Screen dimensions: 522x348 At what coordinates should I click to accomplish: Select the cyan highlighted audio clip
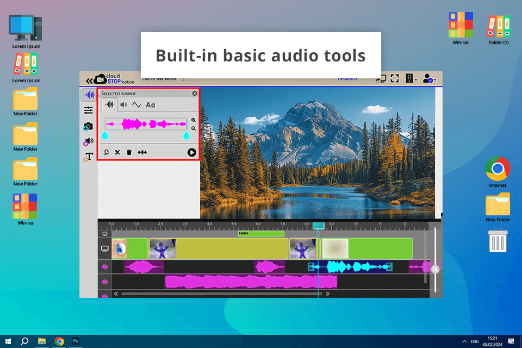tap(350, 267)
